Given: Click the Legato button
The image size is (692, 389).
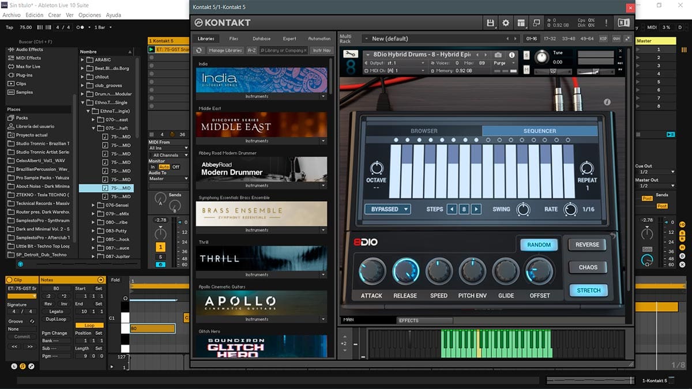Looking at the screenshot, I should coord(56,312).
